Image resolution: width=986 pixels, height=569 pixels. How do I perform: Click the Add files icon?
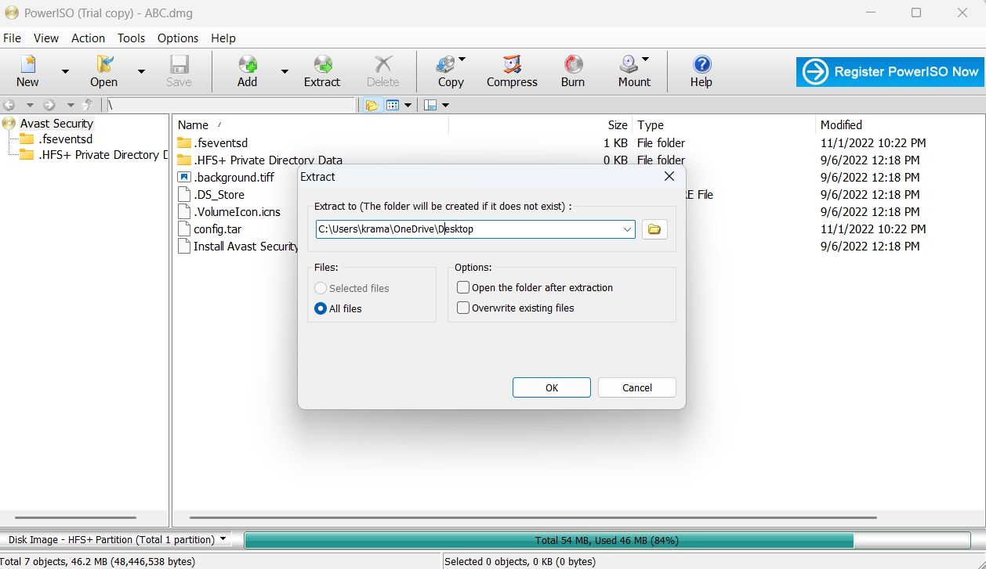coord(247,70)
